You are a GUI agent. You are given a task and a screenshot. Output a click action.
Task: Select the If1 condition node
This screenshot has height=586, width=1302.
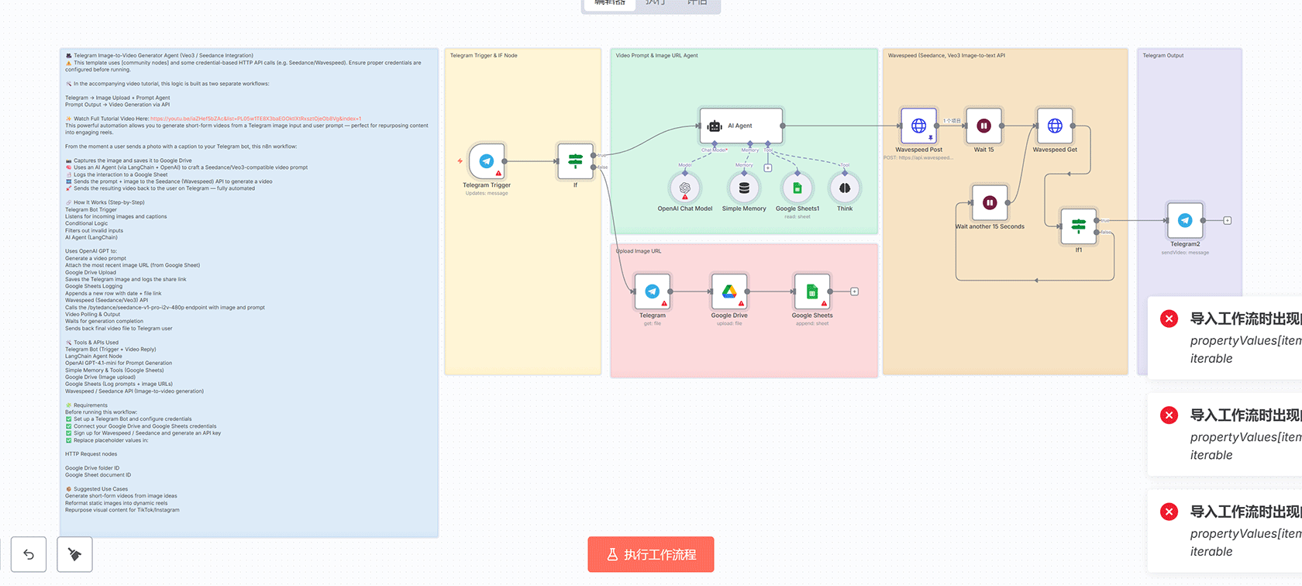[x=1078, y=226]
